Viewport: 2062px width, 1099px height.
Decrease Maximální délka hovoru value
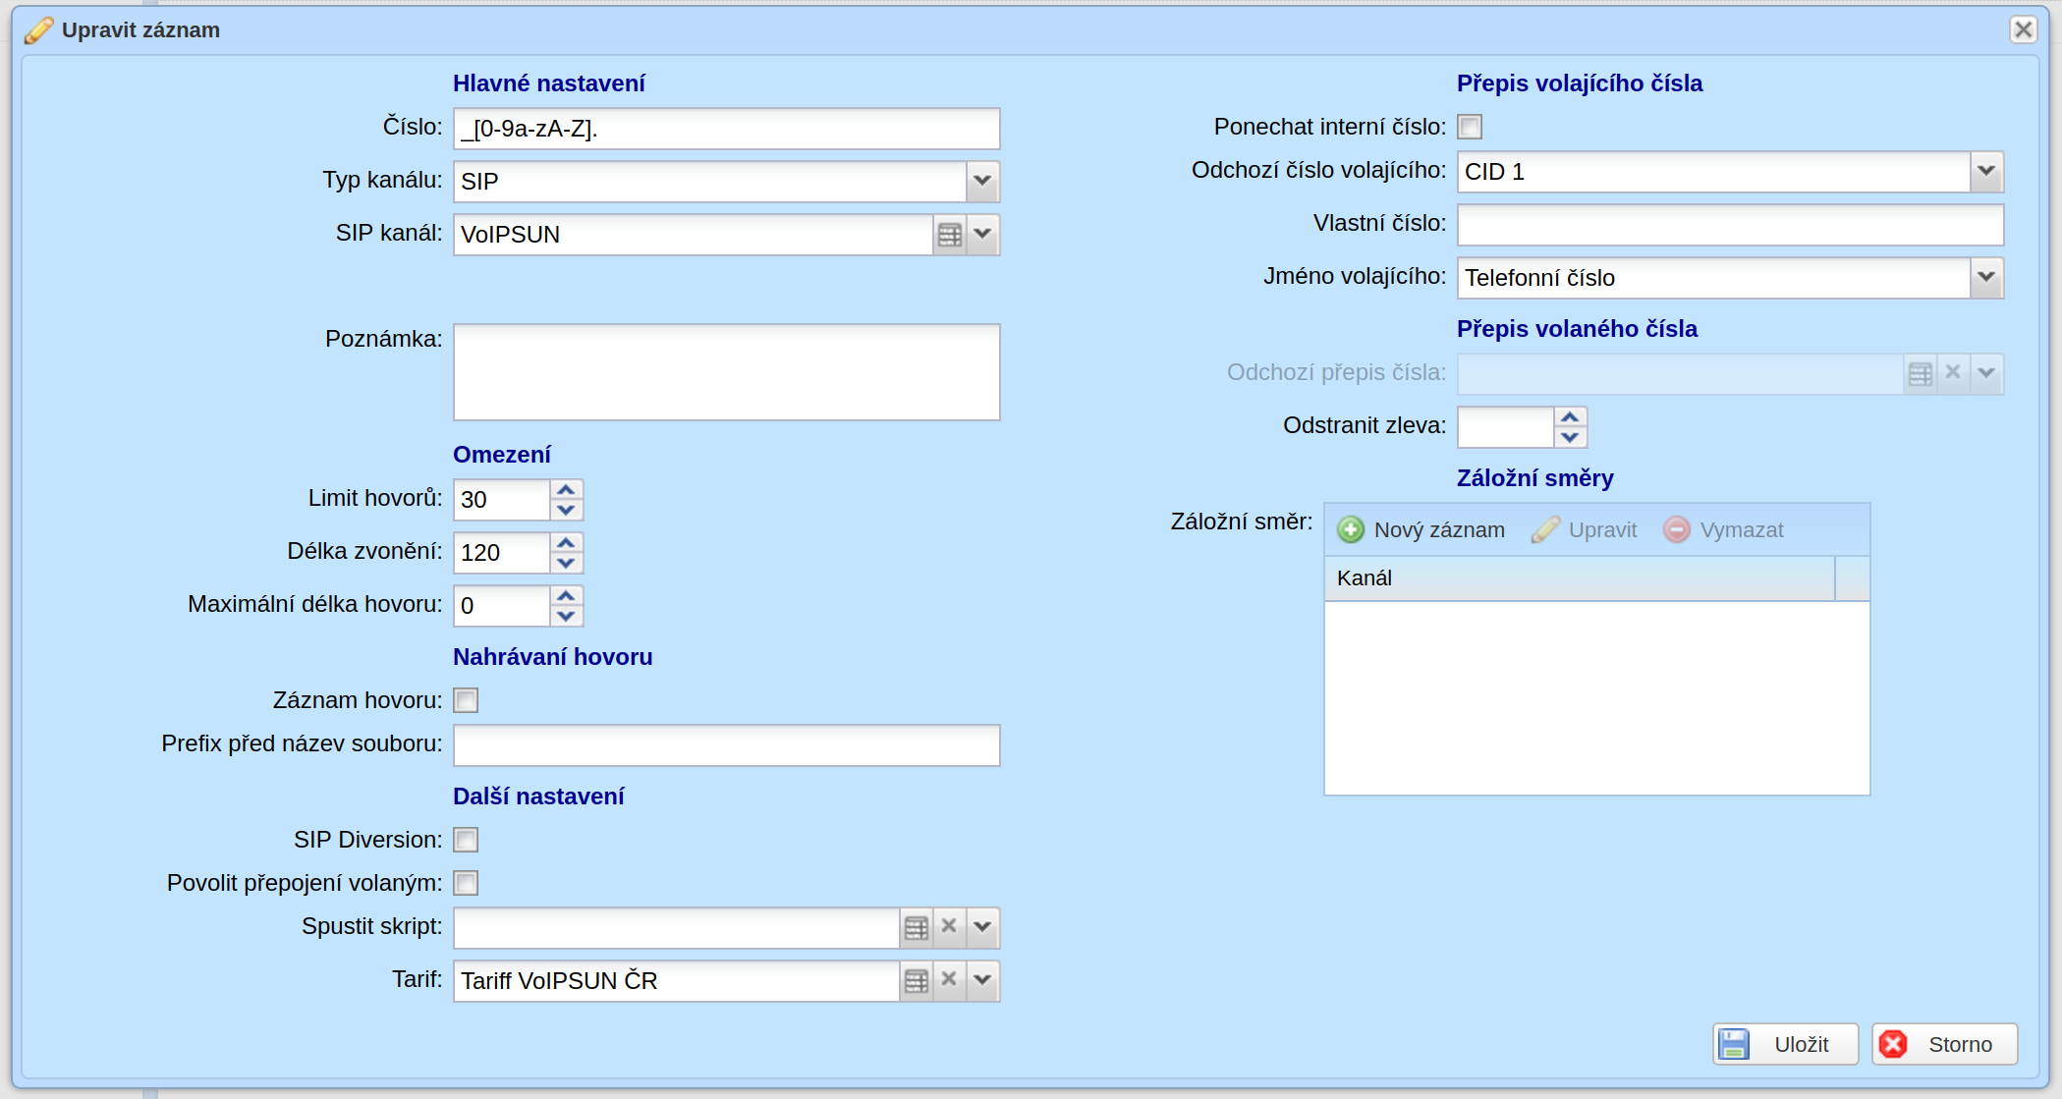pyautogui.click(x=566, y=616)
